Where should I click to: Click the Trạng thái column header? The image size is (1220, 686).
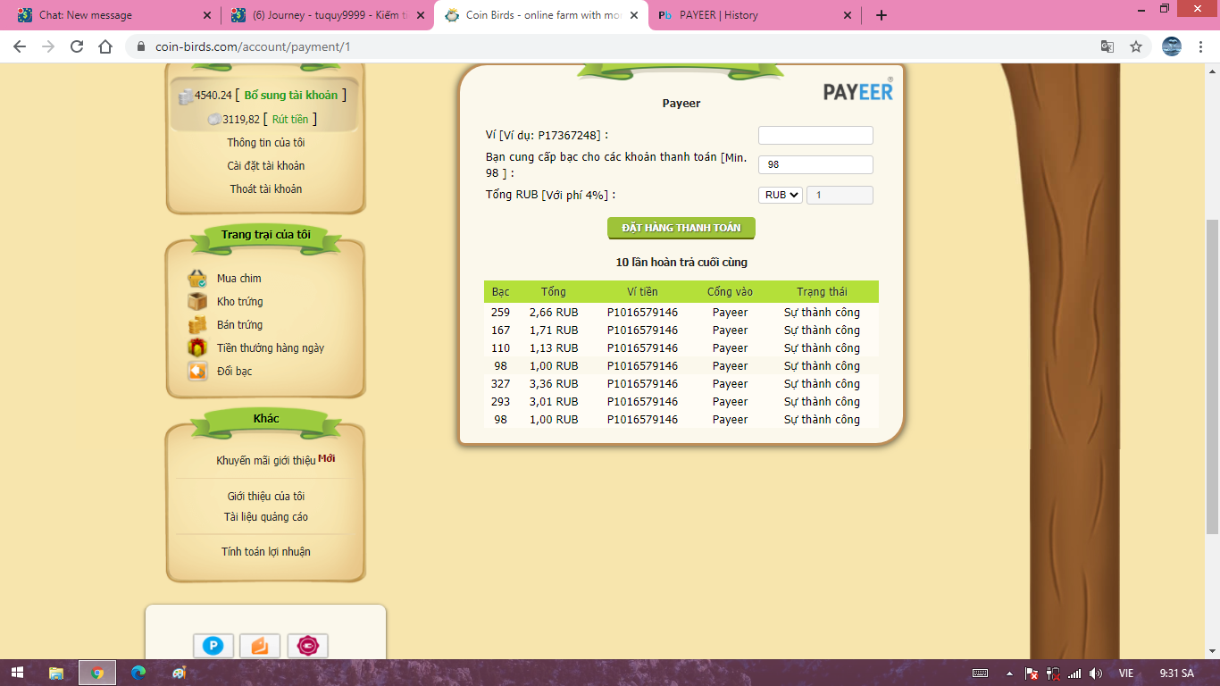click(822, 292)
